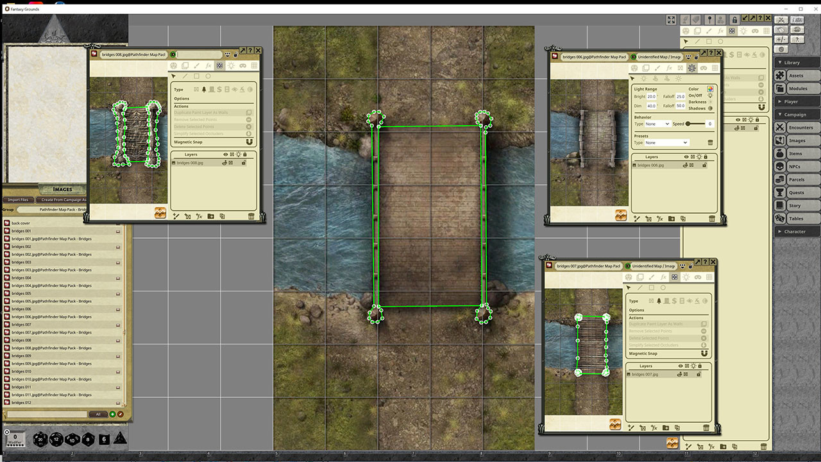Switch to the Unidentified Map / Image tab
The image size is (821, 462).
tap(659, 57)
